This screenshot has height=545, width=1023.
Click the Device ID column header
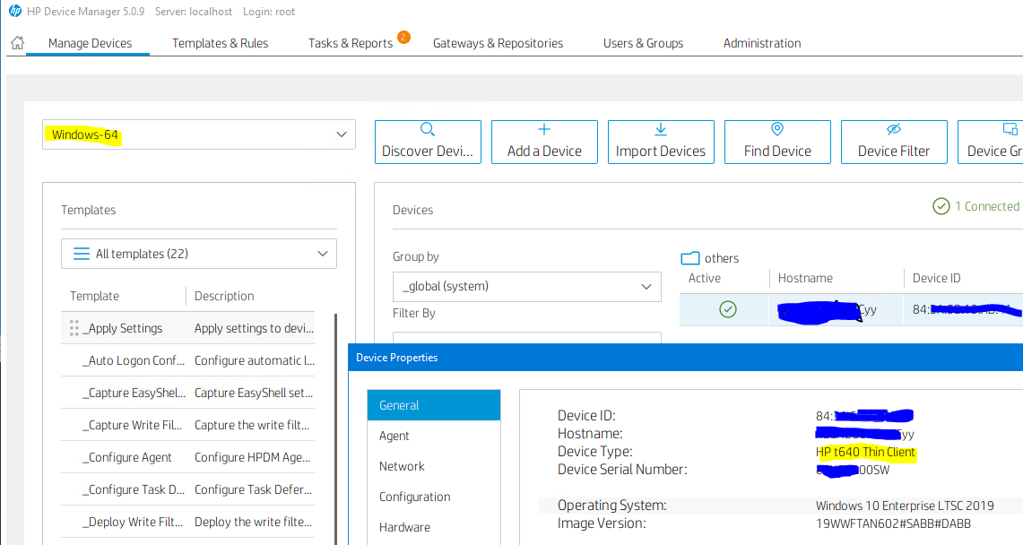pos(936,278)
